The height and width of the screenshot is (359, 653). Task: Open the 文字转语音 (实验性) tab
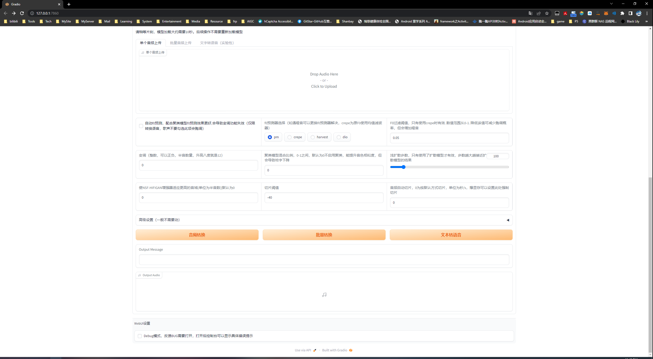(x=217, y=43)
